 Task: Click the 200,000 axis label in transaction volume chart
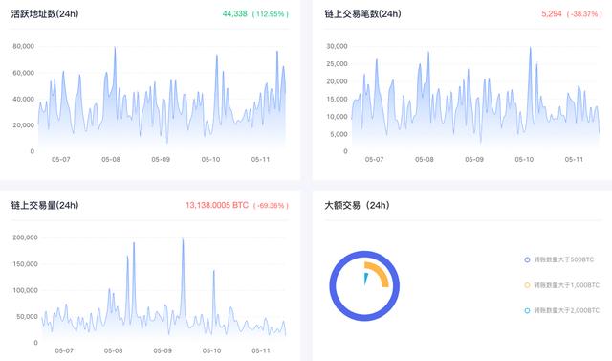point(26,237)
